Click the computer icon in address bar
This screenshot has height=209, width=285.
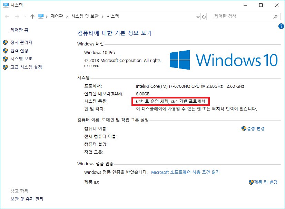(41, 16)
